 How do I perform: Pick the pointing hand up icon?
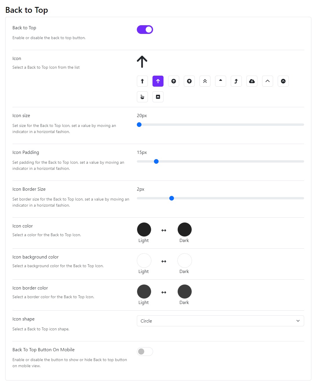tap(142, 97)
